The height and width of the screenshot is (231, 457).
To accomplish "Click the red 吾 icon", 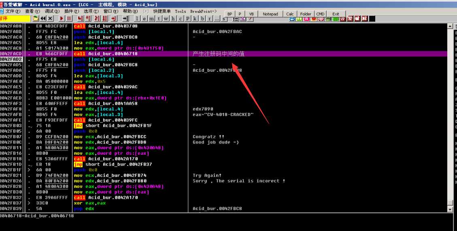I will pyautogui.click(x=343, y=19).
